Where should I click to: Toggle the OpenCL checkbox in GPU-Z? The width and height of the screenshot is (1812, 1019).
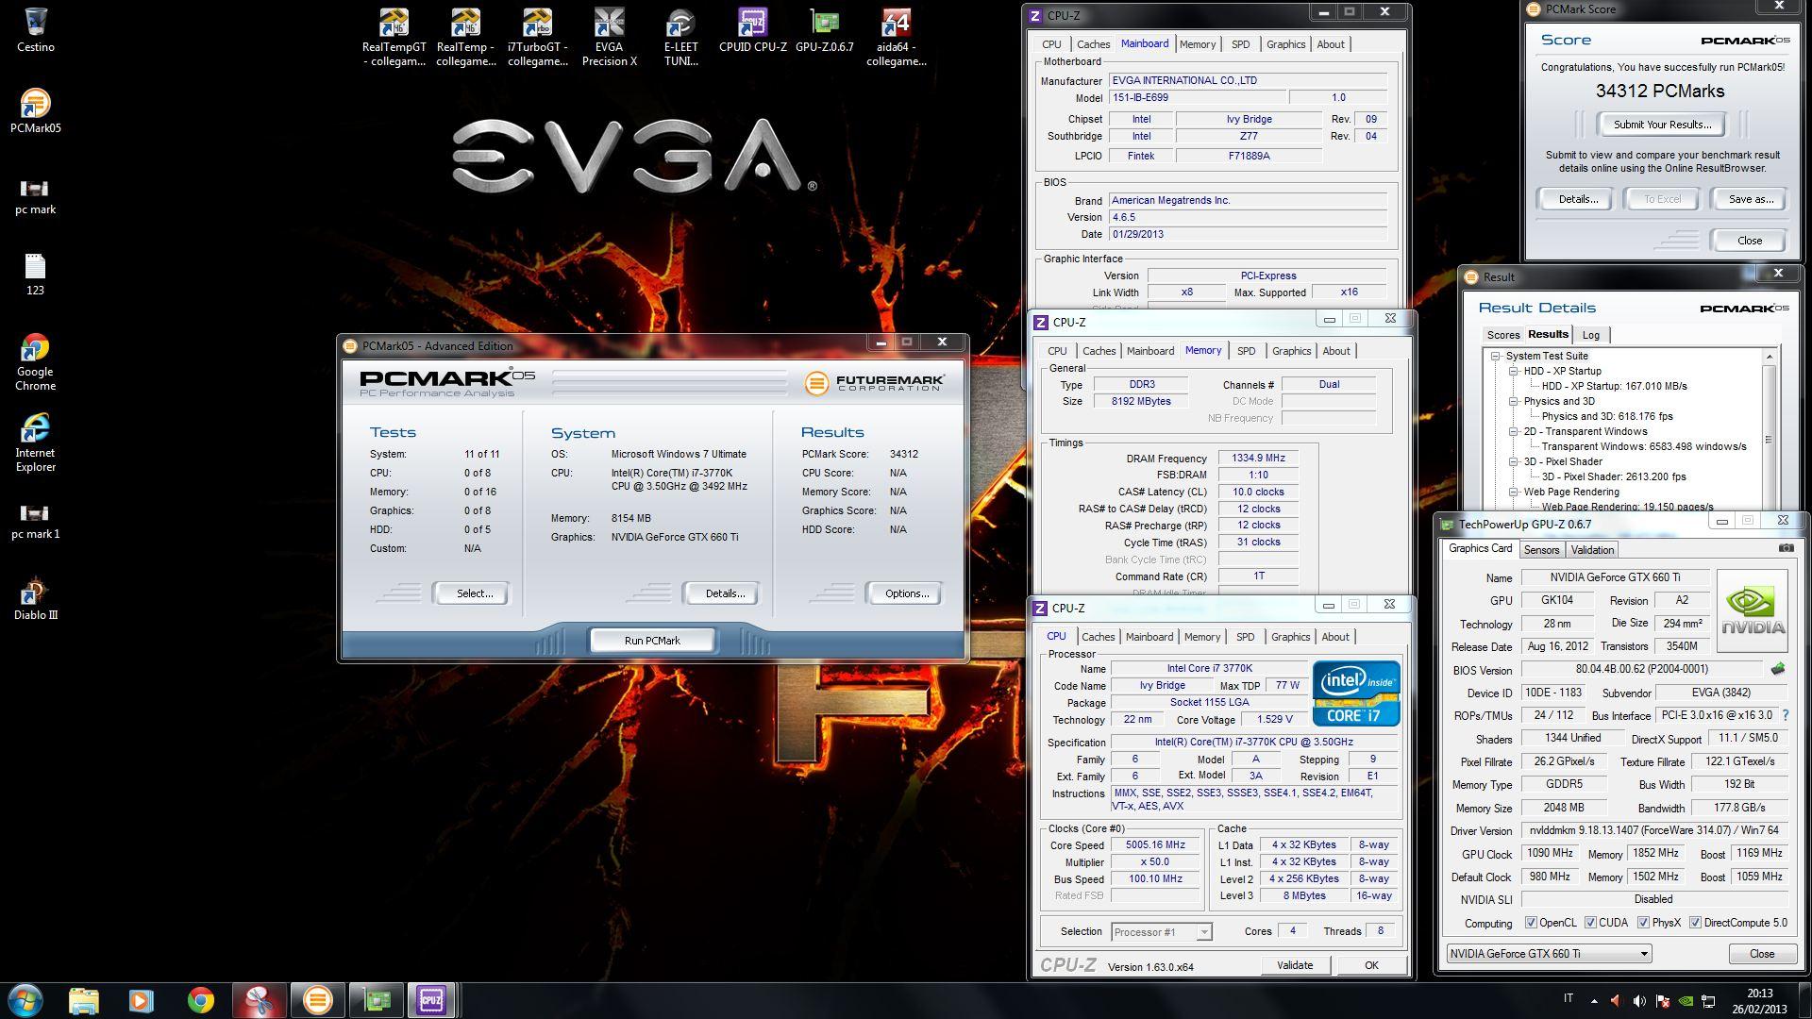1531,923
